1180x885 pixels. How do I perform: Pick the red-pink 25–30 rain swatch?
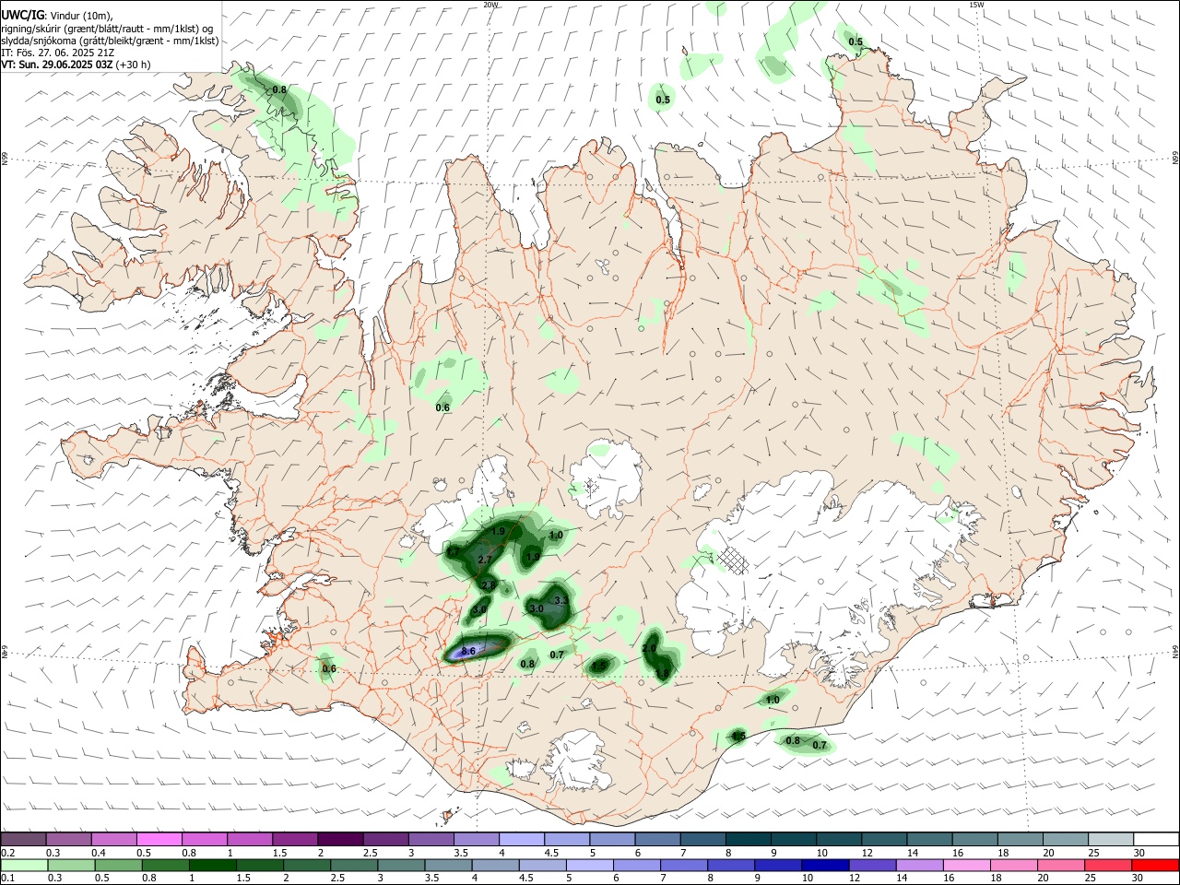[1107, 865]
